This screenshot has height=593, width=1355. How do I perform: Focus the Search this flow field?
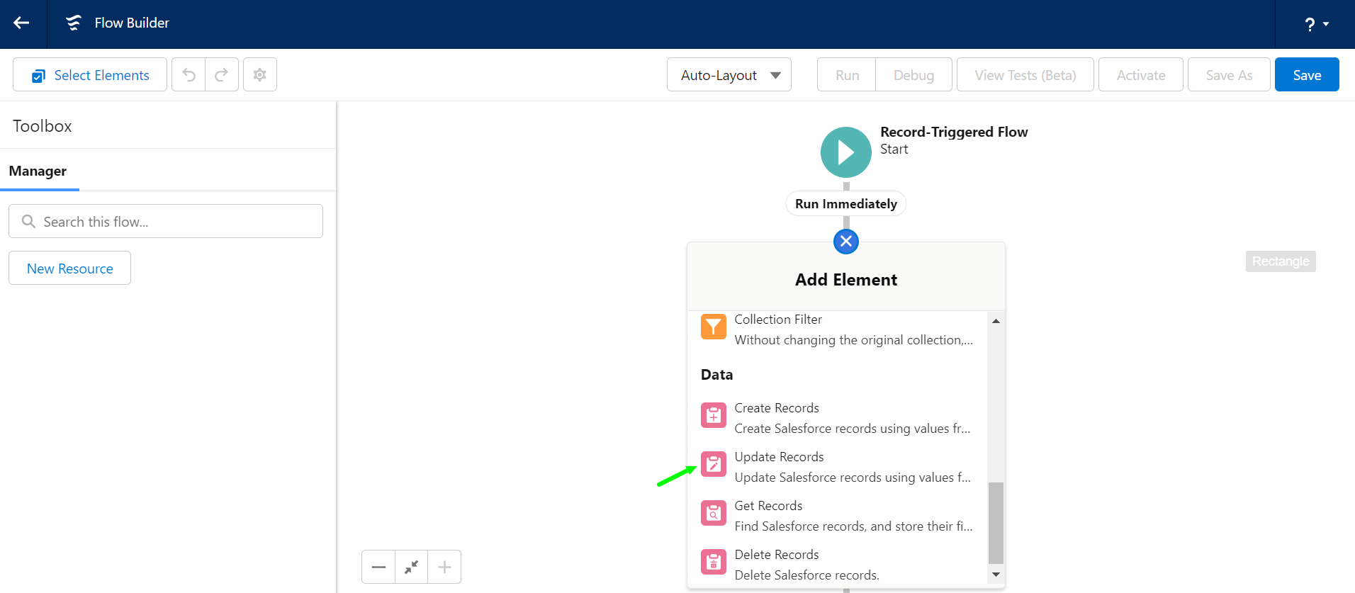pyautogui.click(x=166, y=222)
